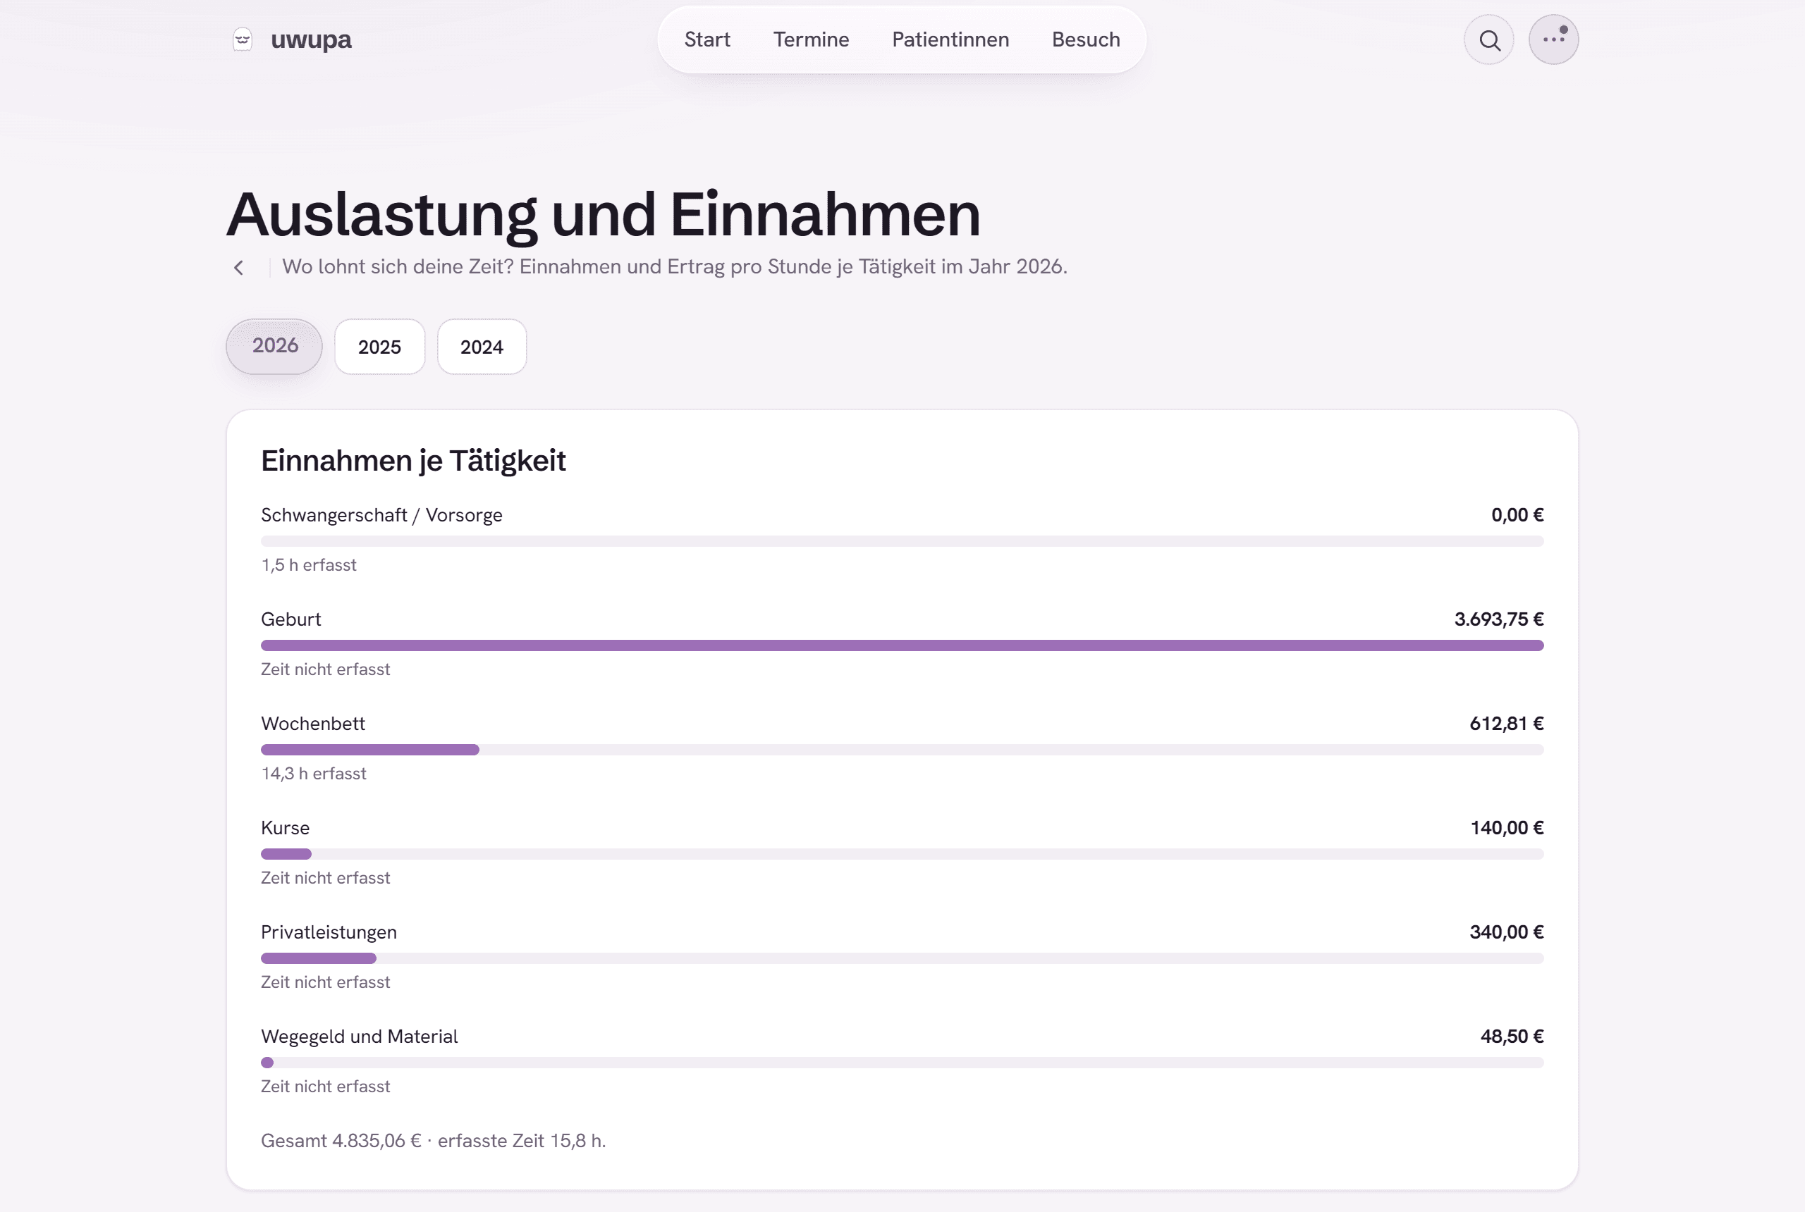1805x1212 pixels.
Task: Select the 'Privatleistungen' row label
Action: (x=329, y=932)
